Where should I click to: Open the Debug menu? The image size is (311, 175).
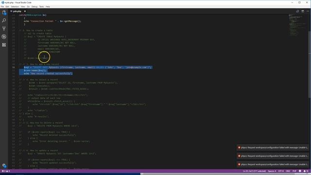coord(35,7)
